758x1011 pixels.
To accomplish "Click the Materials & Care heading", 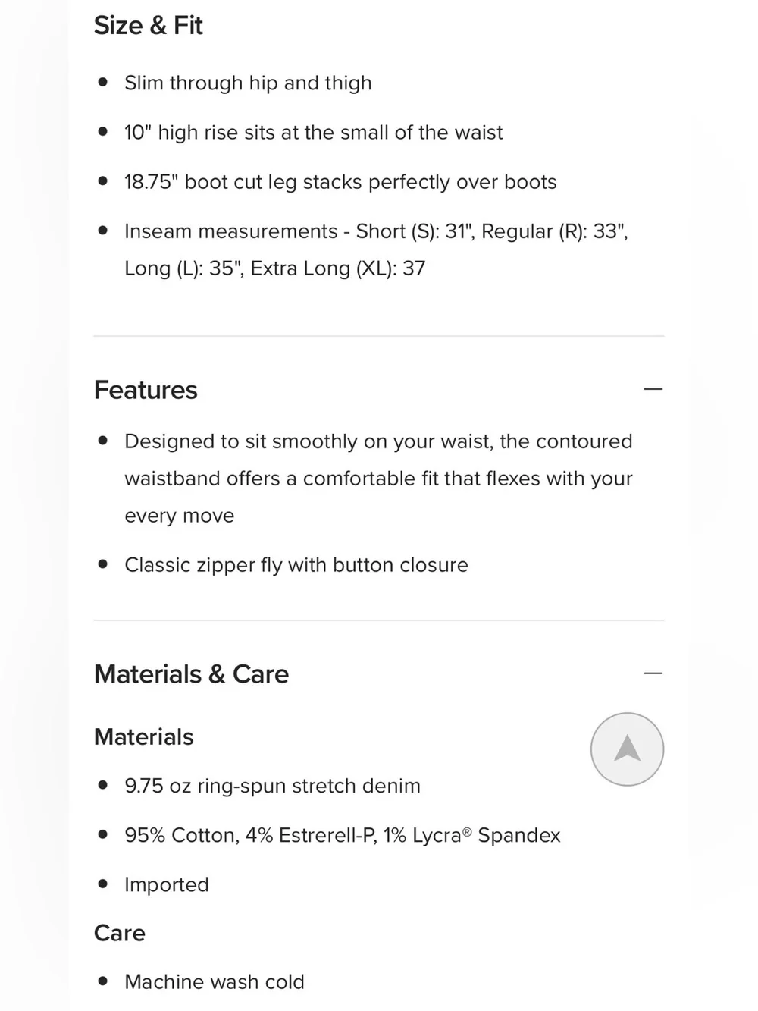I will 191,674.
